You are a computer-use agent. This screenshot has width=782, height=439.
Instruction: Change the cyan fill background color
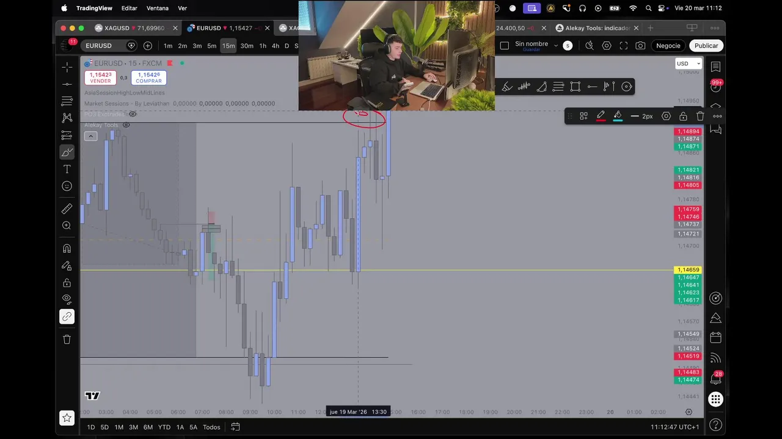coord(618,116)
